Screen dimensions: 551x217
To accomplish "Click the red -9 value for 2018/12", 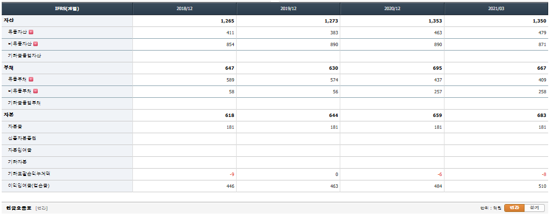I will tap(231, 174).
